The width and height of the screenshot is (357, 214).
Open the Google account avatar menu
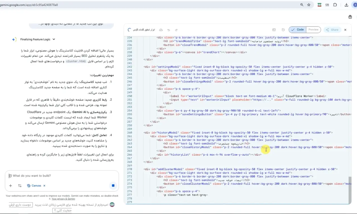coord(355,5)
